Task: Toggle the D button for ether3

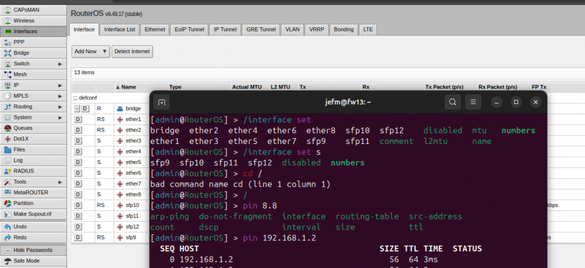Action: coord(78,141)
